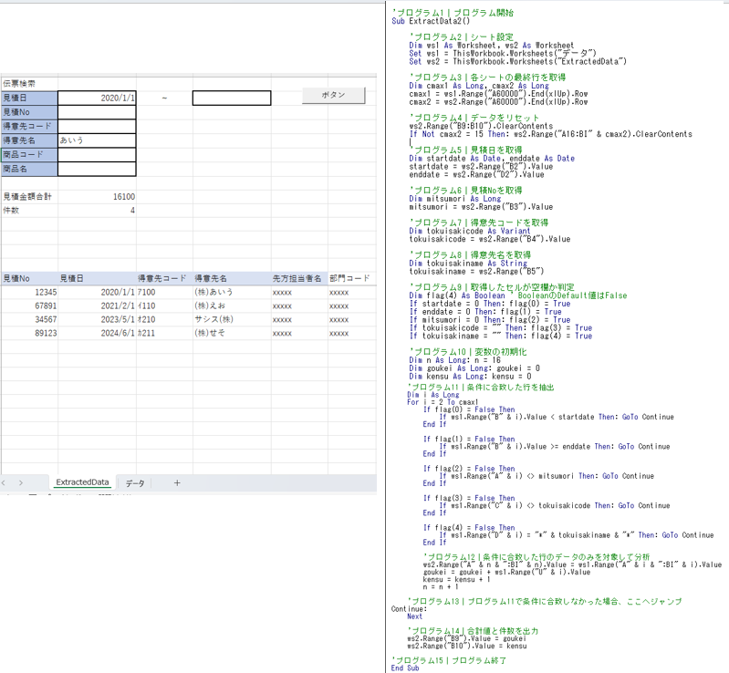Select the 得意先名 input cell containing あいう

[x=97, y=140]
